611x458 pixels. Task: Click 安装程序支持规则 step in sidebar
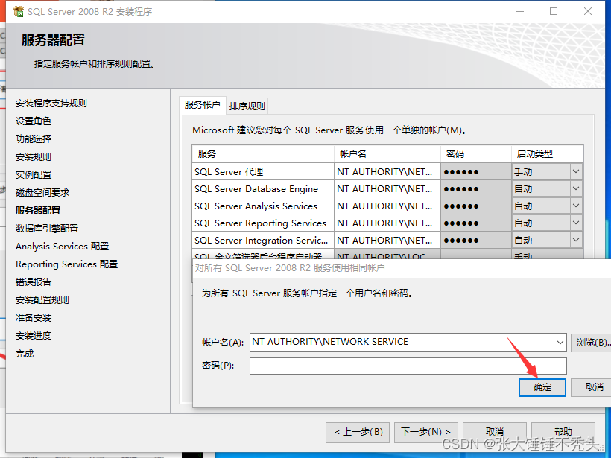(x=51, y=104)
